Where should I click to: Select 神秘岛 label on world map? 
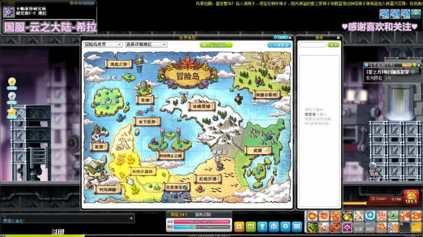(x=219, y=152)
